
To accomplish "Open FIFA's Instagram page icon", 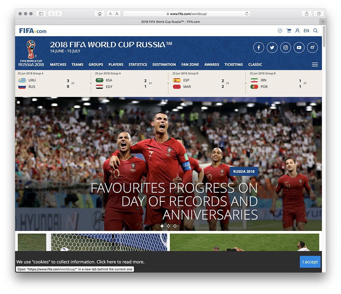I will click(x=285, y=48).
